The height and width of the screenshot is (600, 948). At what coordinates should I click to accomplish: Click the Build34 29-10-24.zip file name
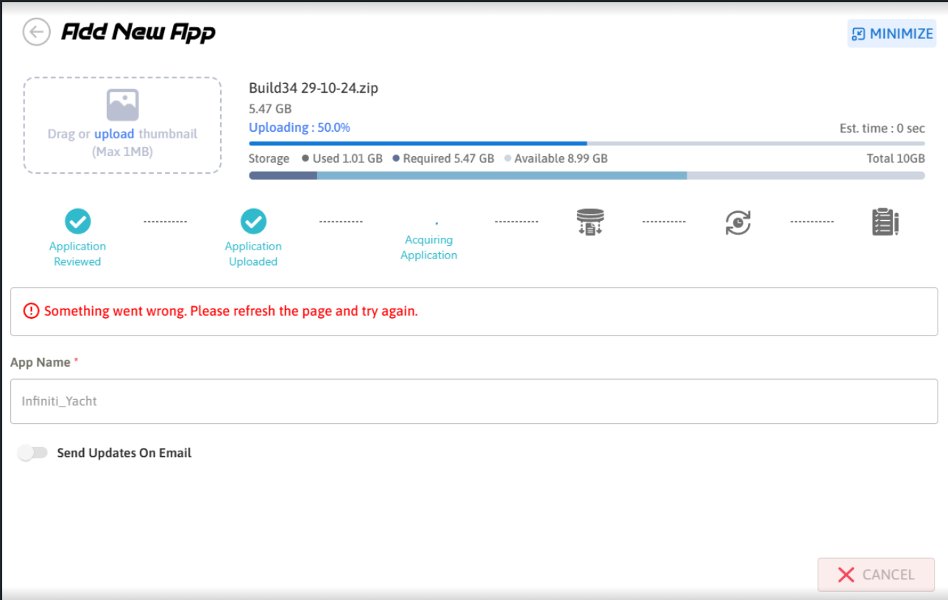[314, 88]
